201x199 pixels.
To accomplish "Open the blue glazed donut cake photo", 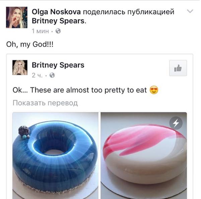I will [x=55, y=155].
